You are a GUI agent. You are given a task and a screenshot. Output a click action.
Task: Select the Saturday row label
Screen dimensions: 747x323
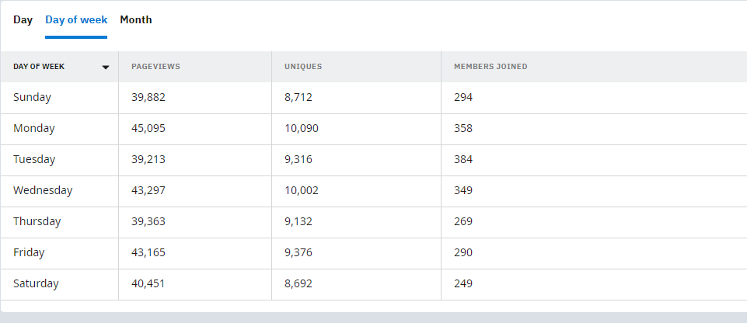(36, 283)
